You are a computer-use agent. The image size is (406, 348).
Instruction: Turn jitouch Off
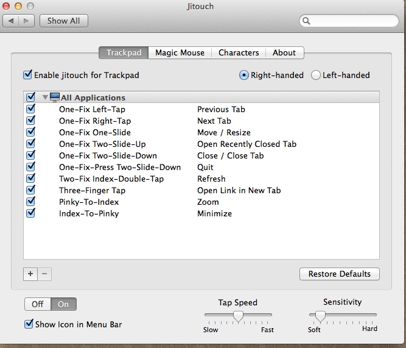[x=38, y=304]
